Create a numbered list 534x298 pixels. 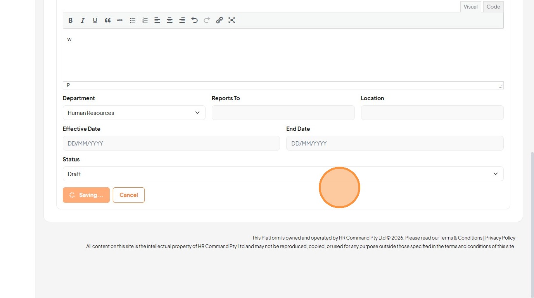click(x=145, y=21)
